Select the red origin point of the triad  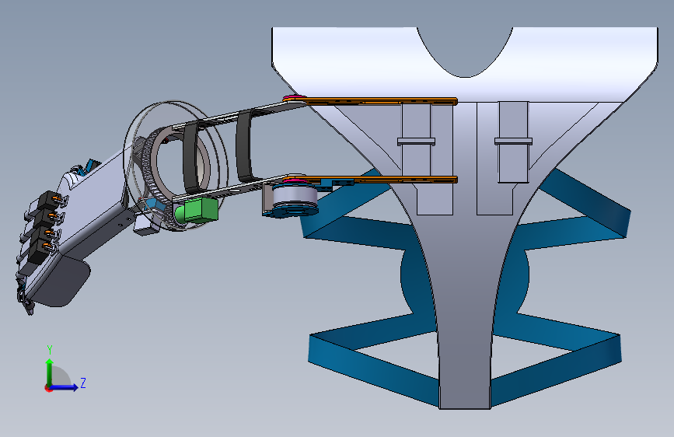(x=48, y=388)
